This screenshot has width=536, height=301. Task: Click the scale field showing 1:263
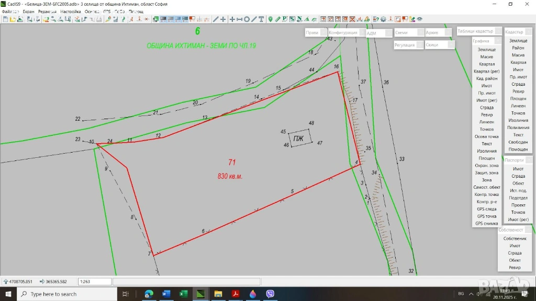tap(94, 282)
